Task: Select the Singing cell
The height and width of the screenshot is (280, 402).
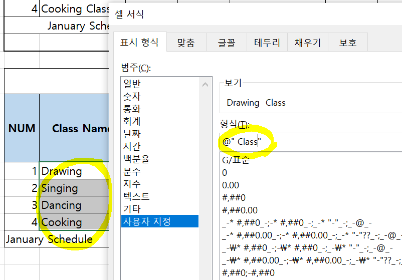Action: (x=74, y=188)
